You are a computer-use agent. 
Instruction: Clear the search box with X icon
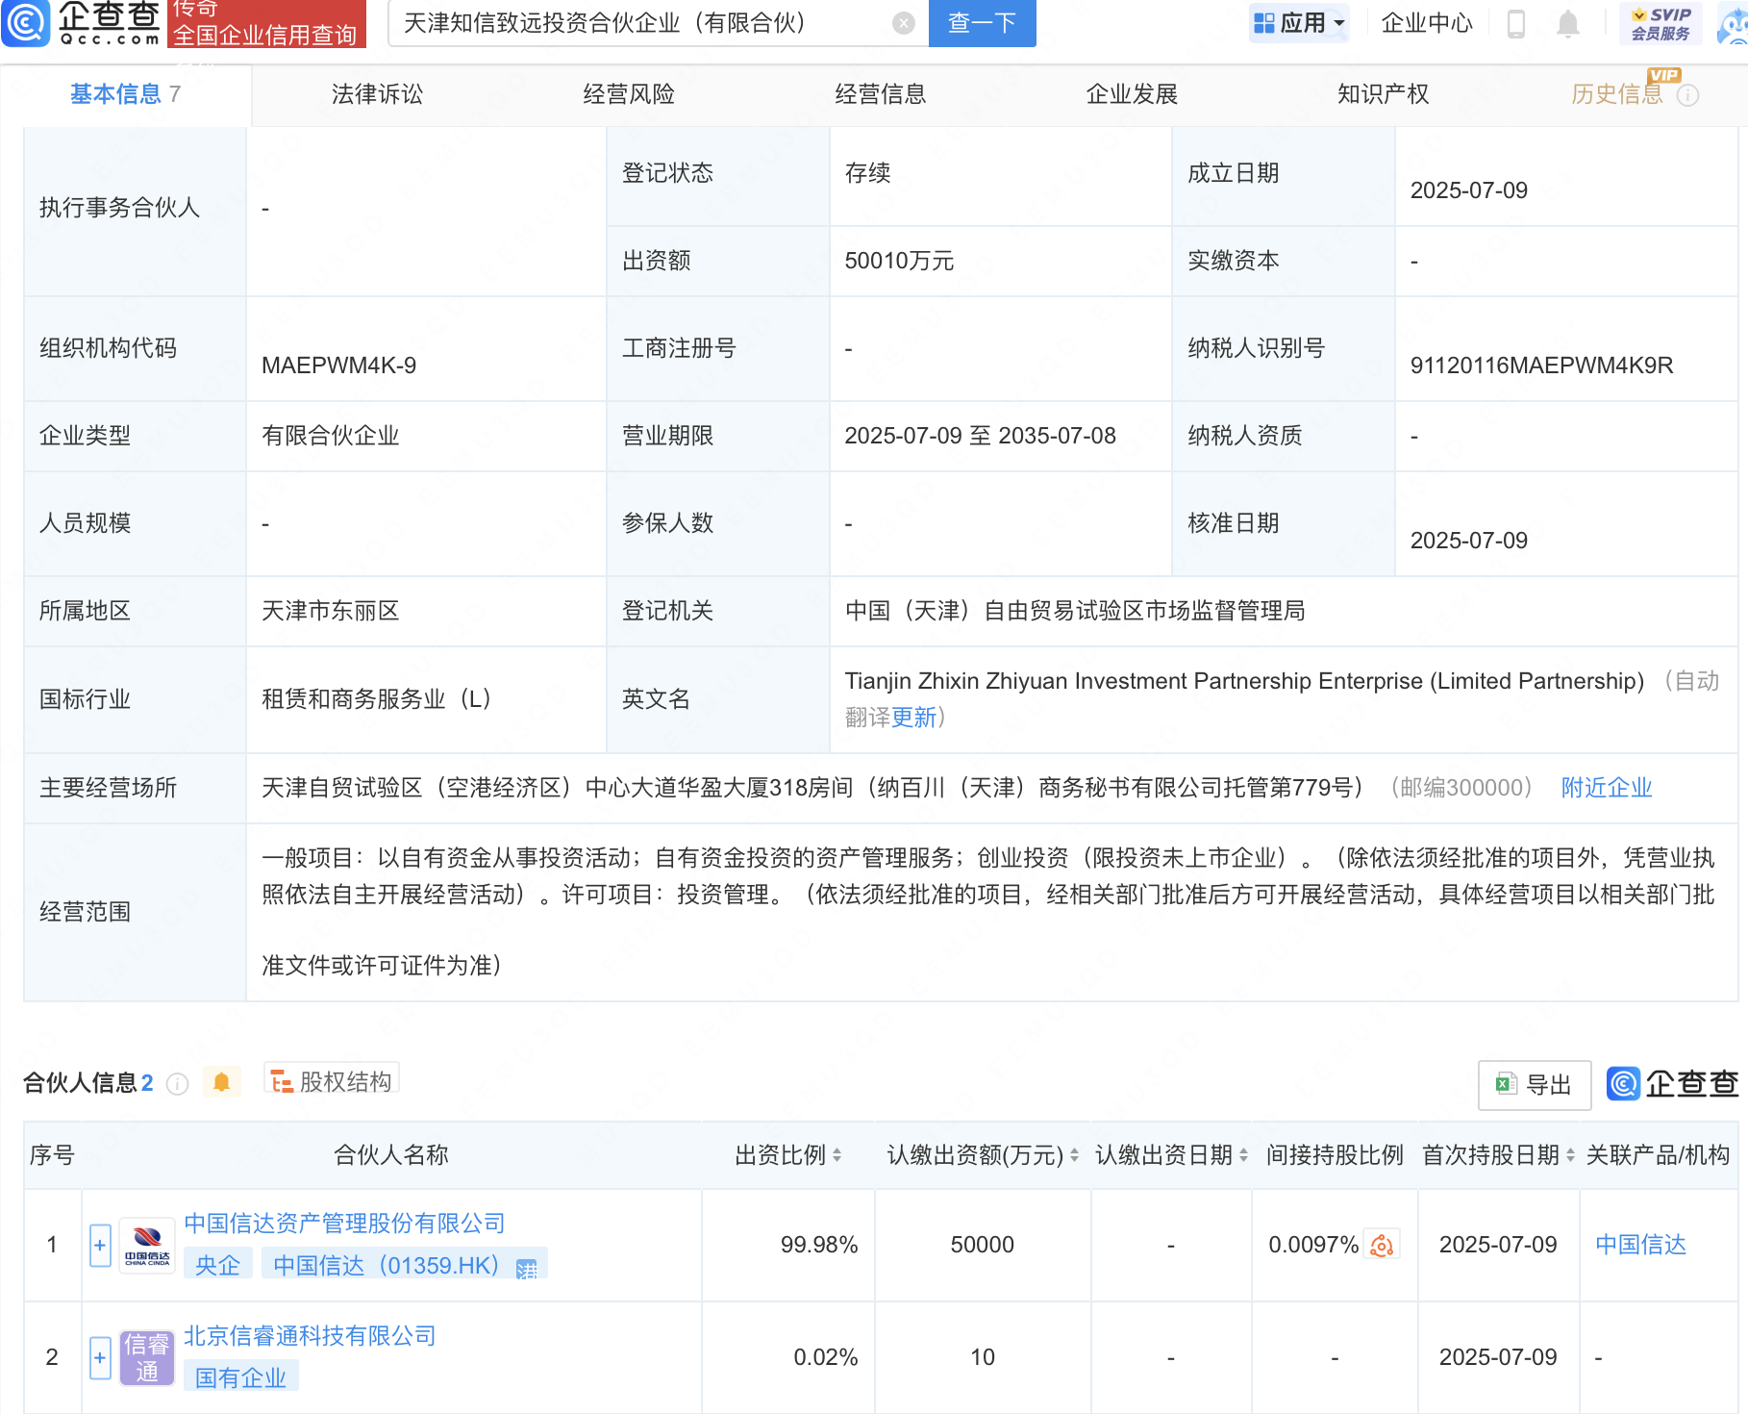point(903,23)
